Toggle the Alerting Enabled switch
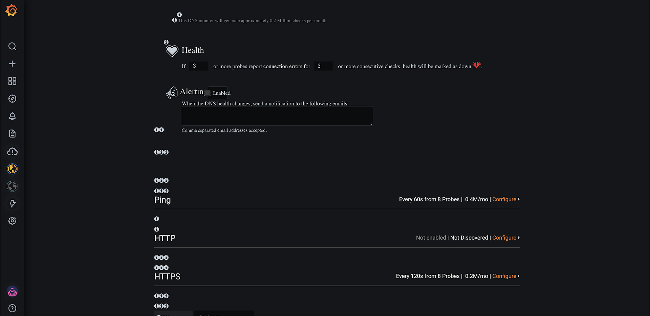Screen dimensions: 650x316 coord(208,92)
